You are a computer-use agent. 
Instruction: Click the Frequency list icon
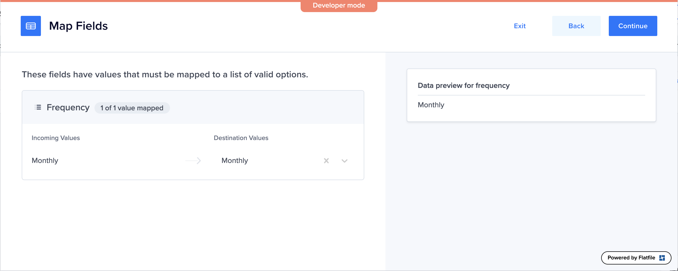pyautogui.click(x=38, y=107)
